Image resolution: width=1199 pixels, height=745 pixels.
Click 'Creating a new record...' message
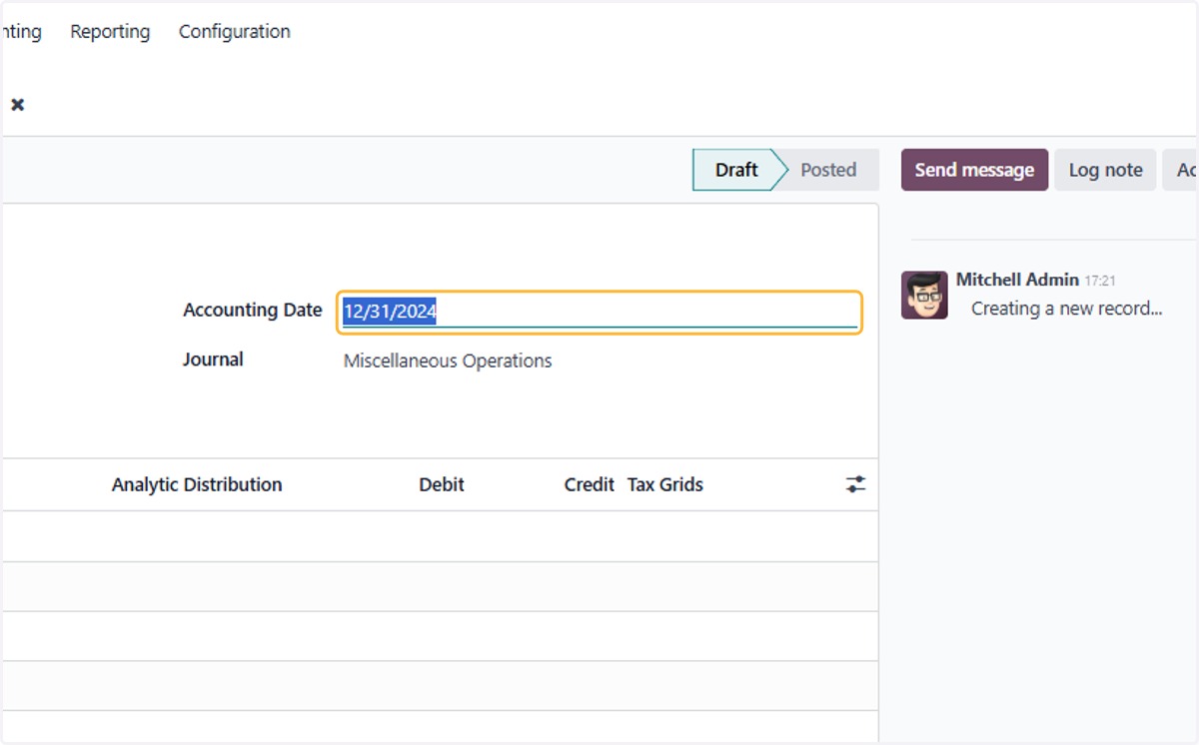(x=1066, y=309)
